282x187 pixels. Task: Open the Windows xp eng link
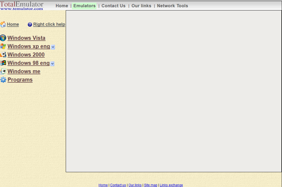tap(29, 46)
